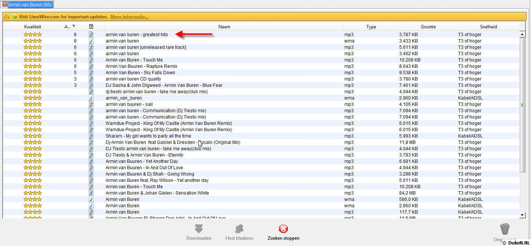Select 'armin van buuren - sail'

pos(129,104)
